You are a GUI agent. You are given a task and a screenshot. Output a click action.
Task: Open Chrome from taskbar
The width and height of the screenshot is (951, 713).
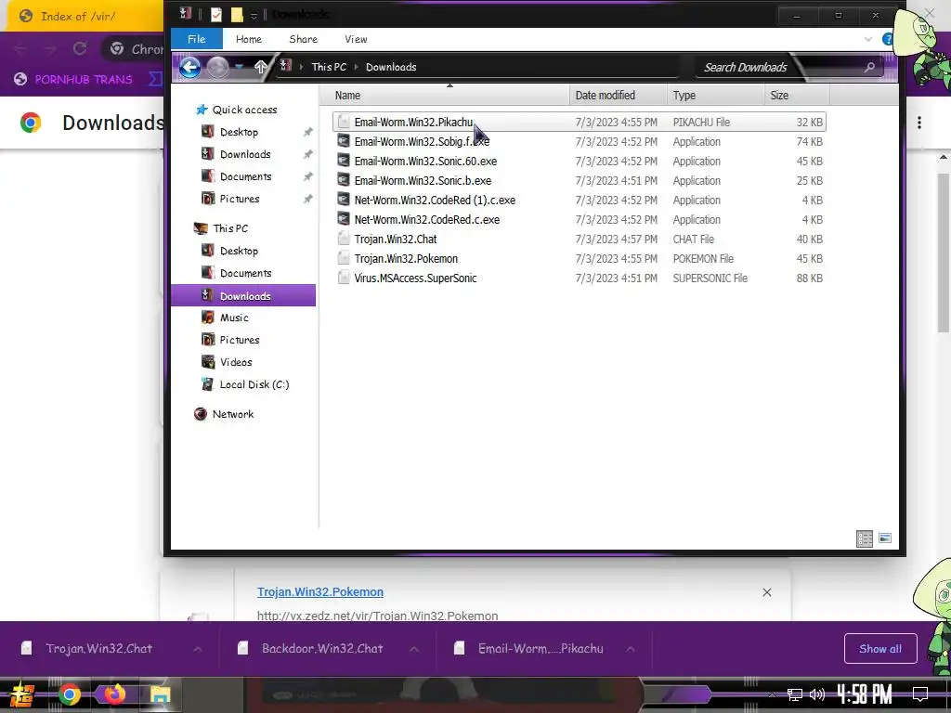pyautogui.click(x=69, y=694)
